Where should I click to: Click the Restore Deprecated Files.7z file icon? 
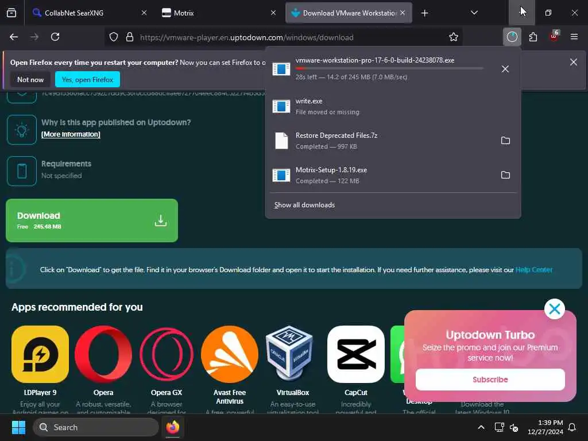[x=281, y=141]
